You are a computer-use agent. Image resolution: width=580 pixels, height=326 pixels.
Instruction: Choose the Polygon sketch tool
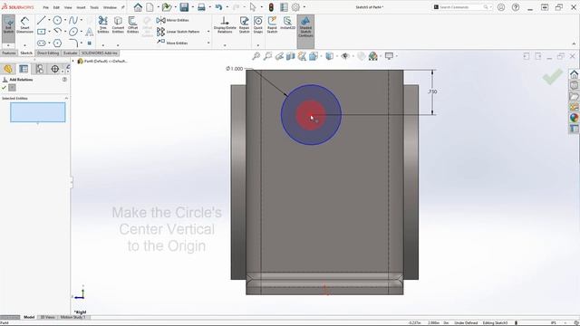click(x=57, y=43)
